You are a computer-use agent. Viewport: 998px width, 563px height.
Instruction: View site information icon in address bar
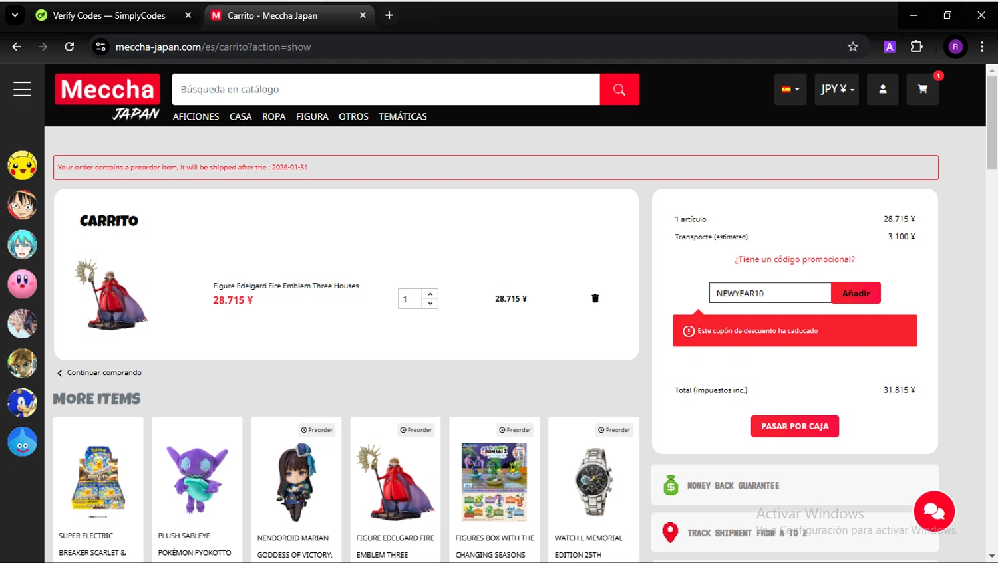coord(101,47)
